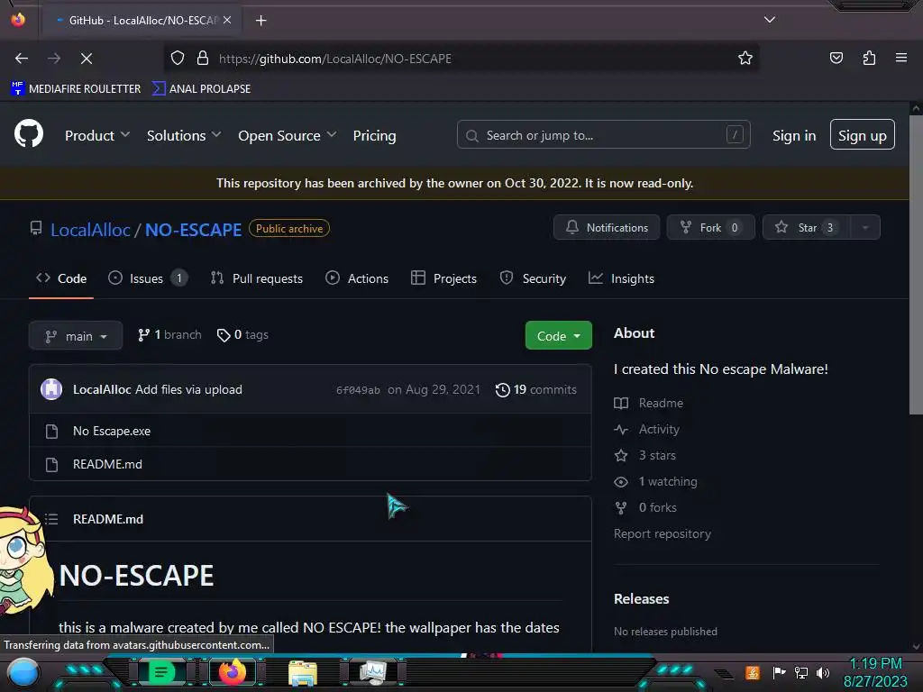Focus the Search or jump to field
Viewport: 923px width, 692px height.
pos(603,135)
